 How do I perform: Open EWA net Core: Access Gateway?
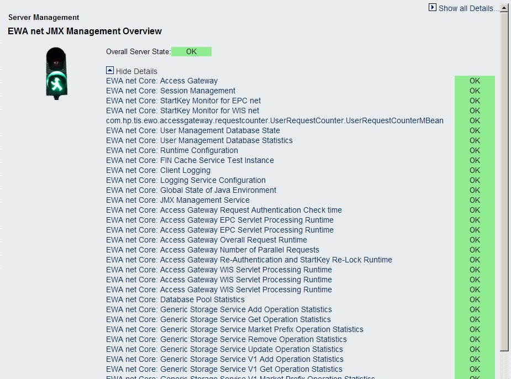(162, 81)
